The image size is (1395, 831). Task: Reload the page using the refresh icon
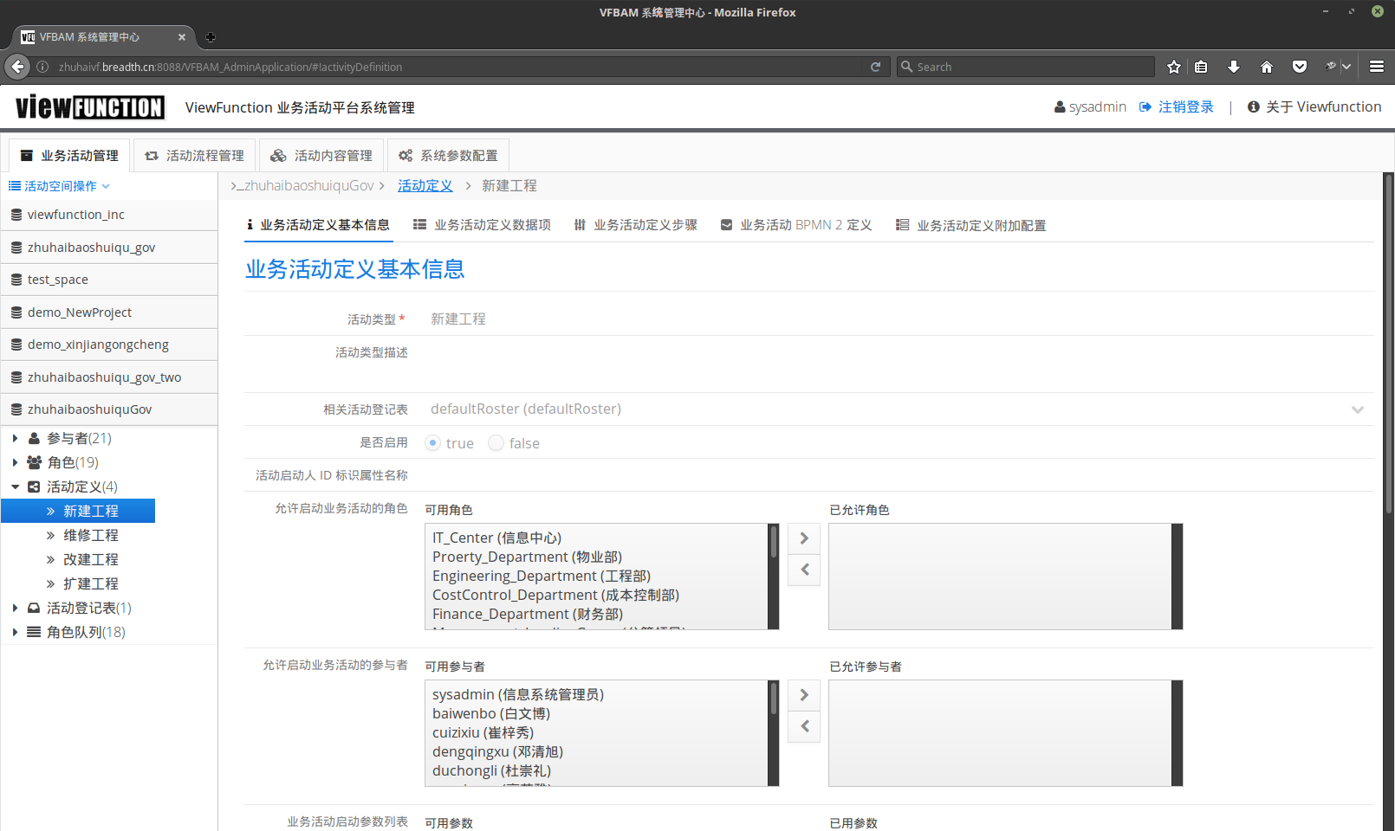875,67
